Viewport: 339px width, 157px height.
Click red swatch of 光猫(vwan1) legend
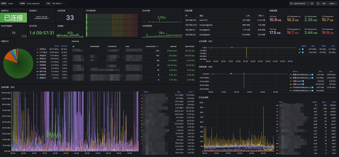point(291,81)
